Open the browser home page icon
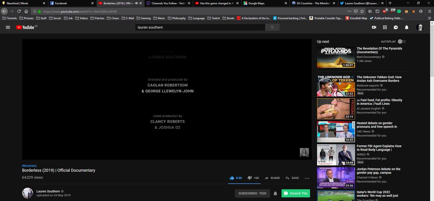The image size is (434, 201). point(26,11)
